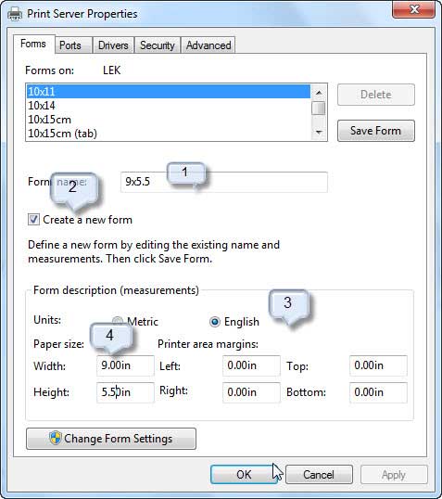
Task: Click the Cancel button
Action: [x=319, y=475]
